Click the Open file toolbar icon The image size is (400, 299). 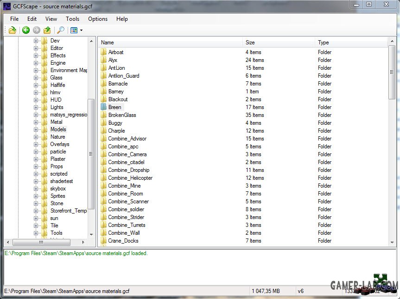[12, 30]
